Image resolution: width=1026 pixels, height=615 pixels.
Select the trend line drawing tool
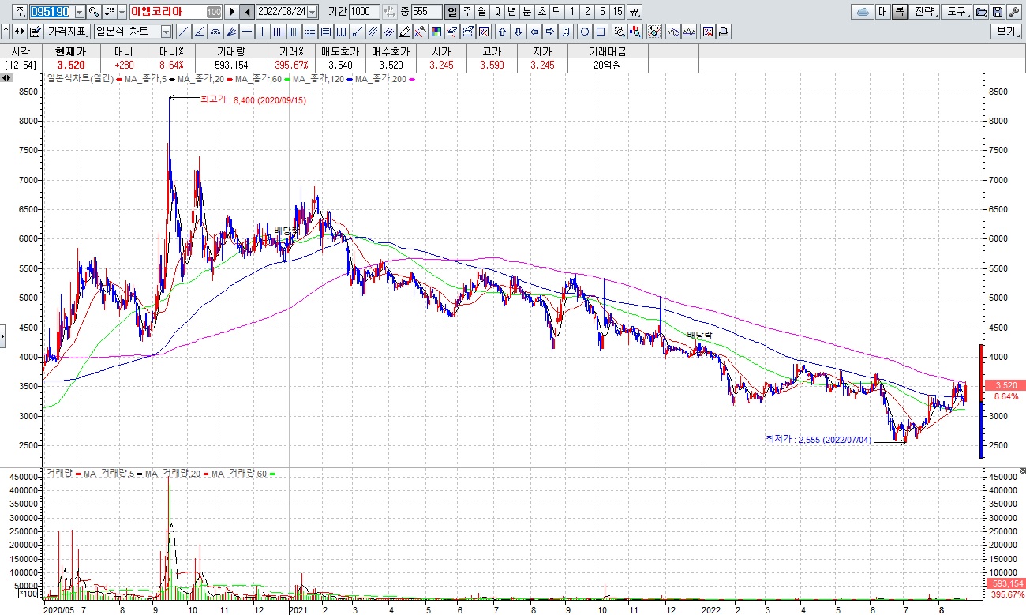(x=184, y=32)
